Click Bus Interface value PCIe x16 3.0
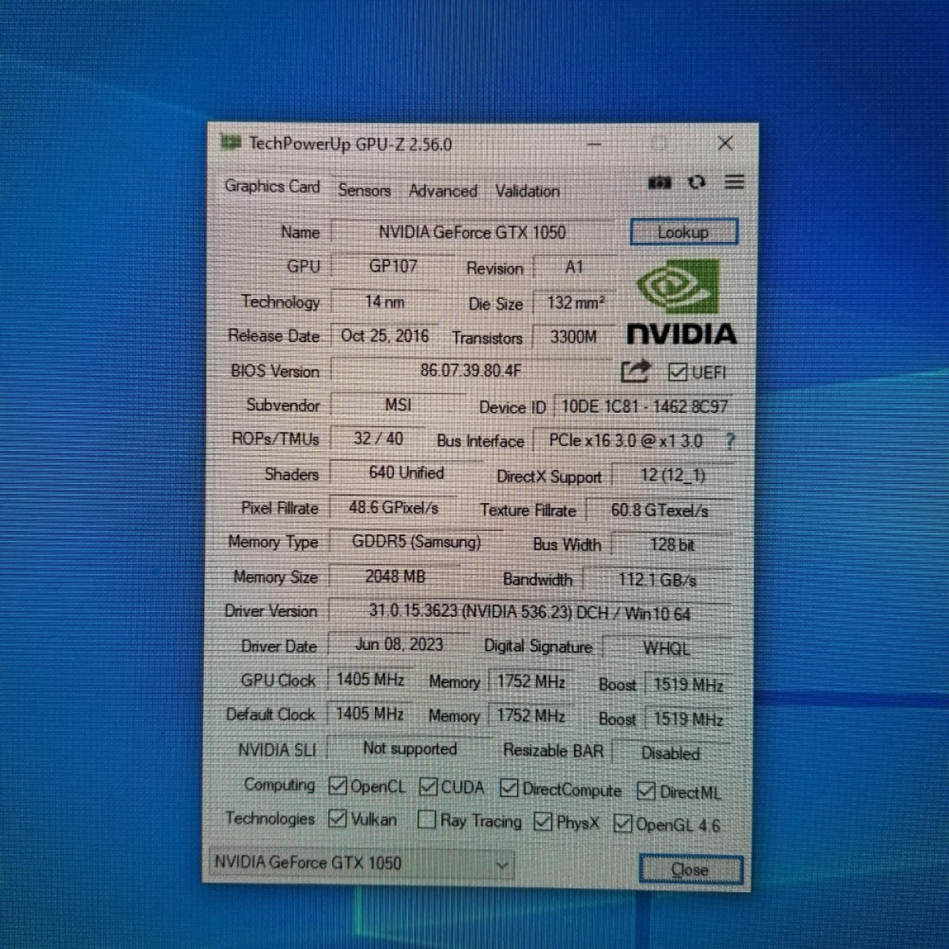The image size is (949, 949). tap(626, 441)
